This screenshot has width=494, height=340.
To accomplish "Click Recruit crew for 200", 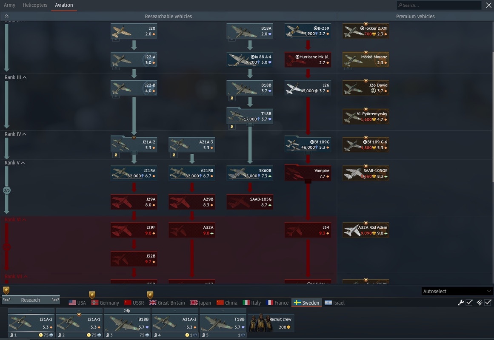I will tap(271, 323).
